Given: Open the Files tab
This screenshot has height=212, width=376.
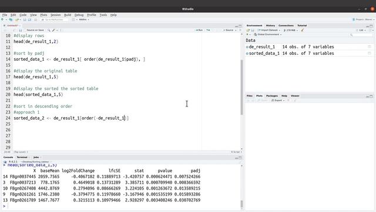Looking at the screenshot, I should point(249,96).
